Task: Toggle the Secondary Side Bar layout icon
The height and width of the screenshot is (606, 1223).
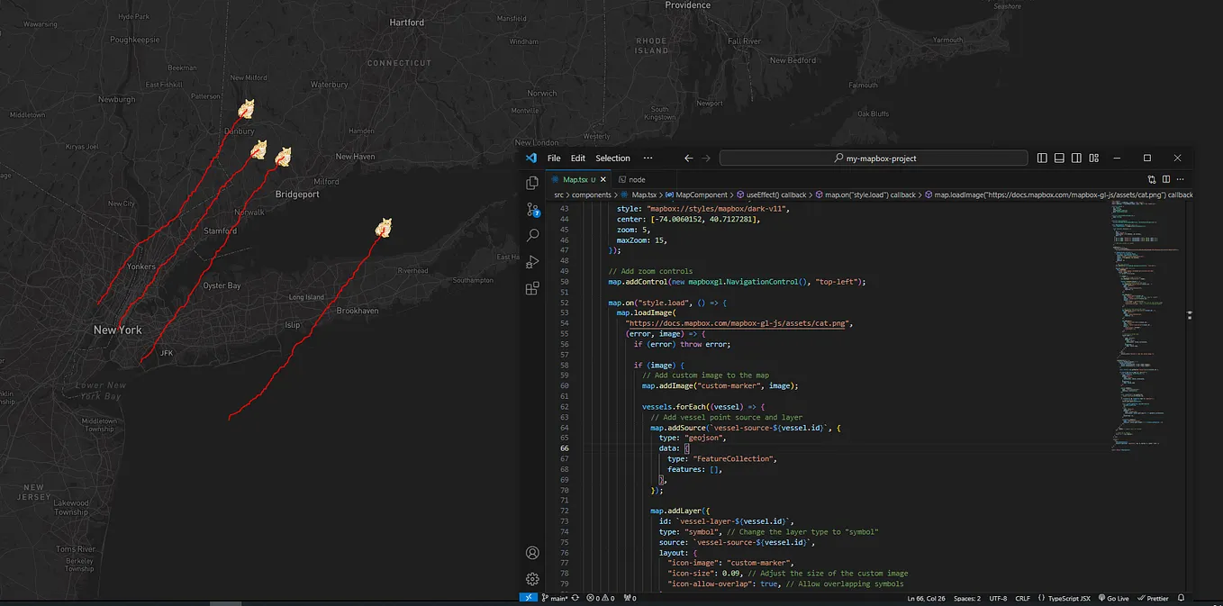Action: coord(1076,158)
